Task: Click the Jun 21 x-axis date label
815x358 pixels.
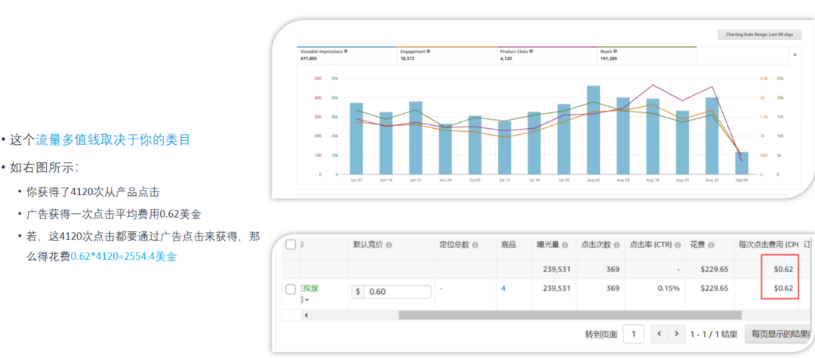Action: (415, 180)
